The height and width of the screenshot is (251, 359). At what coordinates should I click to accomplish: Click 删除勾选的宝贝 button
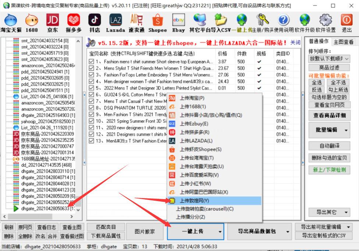[329, 158]
